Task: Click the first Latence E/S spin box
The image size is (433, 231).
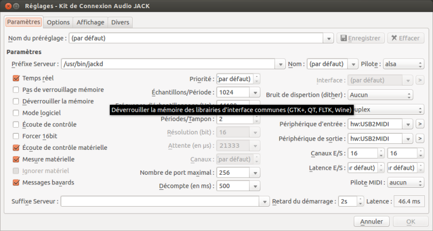Action: [x=366, y=168]
